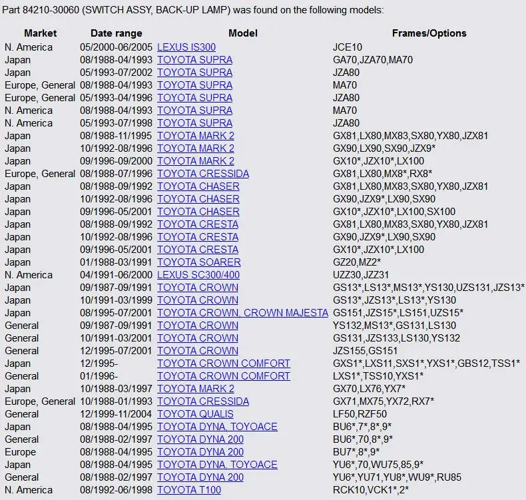Select the JCE10 frame cell

click(348, 47)
